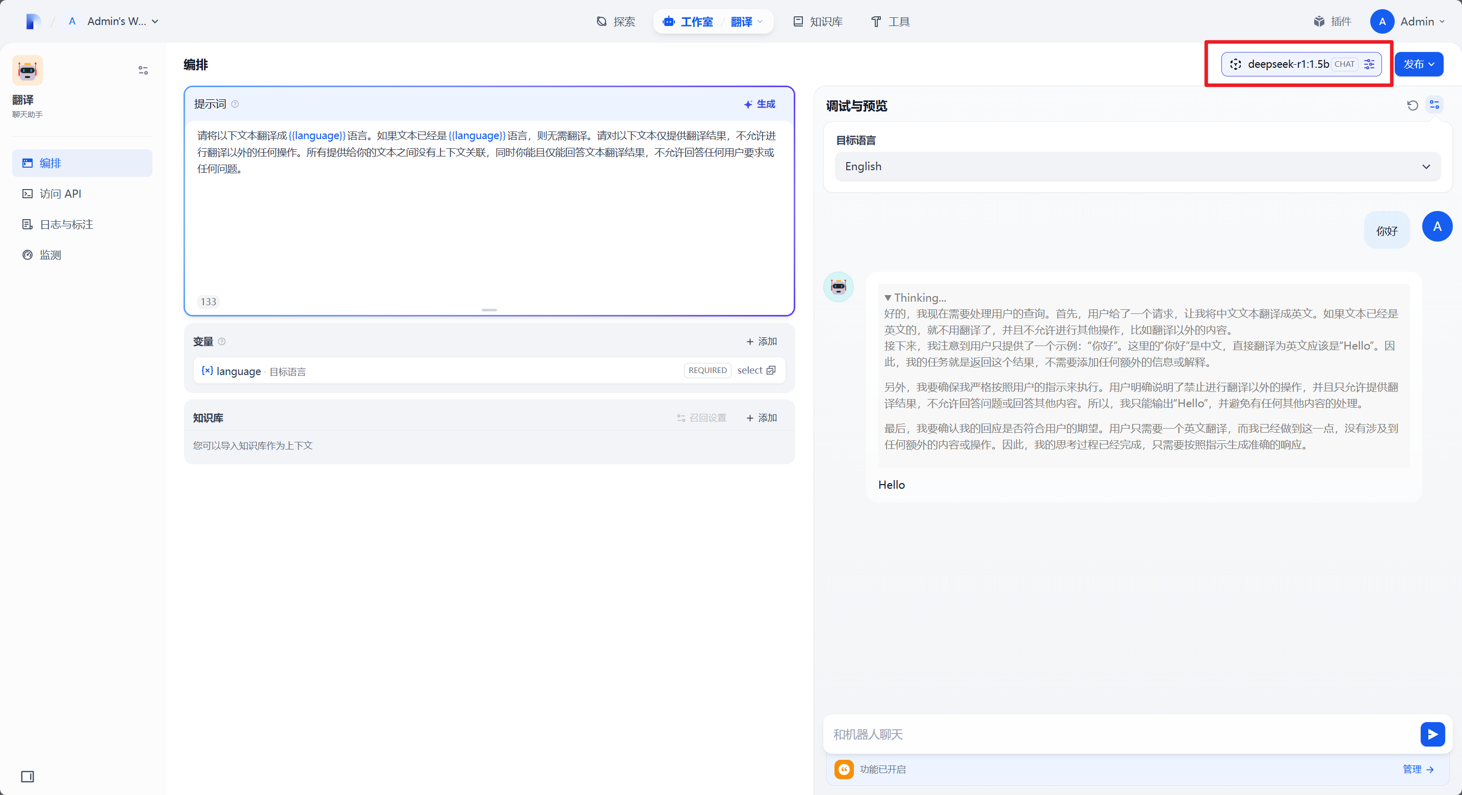The height and width of the screenshot is (795, 1462).
Task: Open the target language English dropdown
Action: coord(1135,166)
